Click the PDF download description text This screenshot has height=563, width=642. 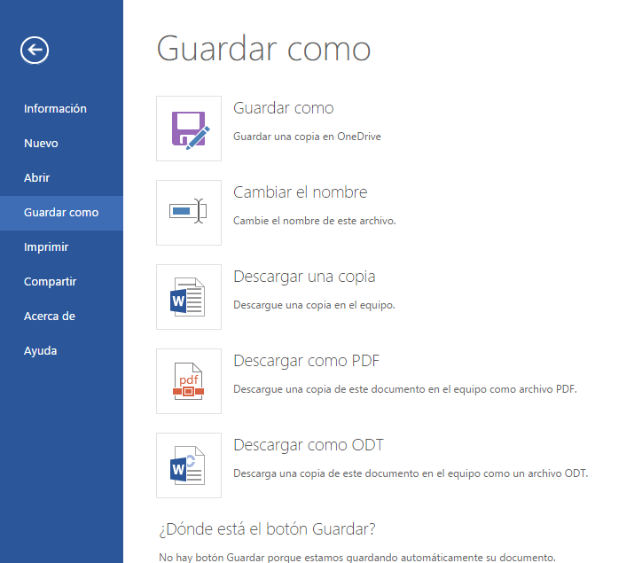(405, 389)
